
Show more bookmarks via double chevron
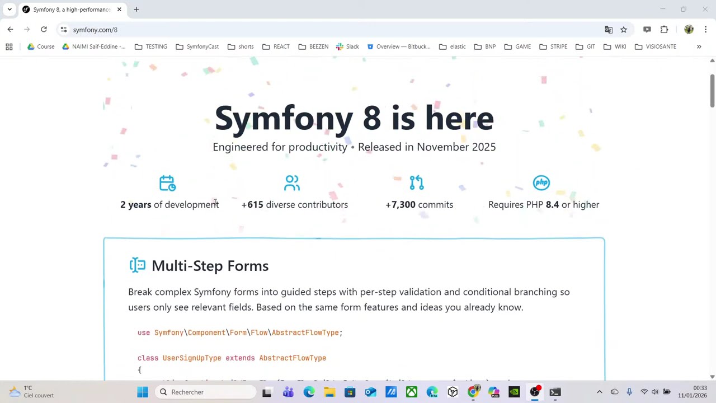(x=699, y=46)
